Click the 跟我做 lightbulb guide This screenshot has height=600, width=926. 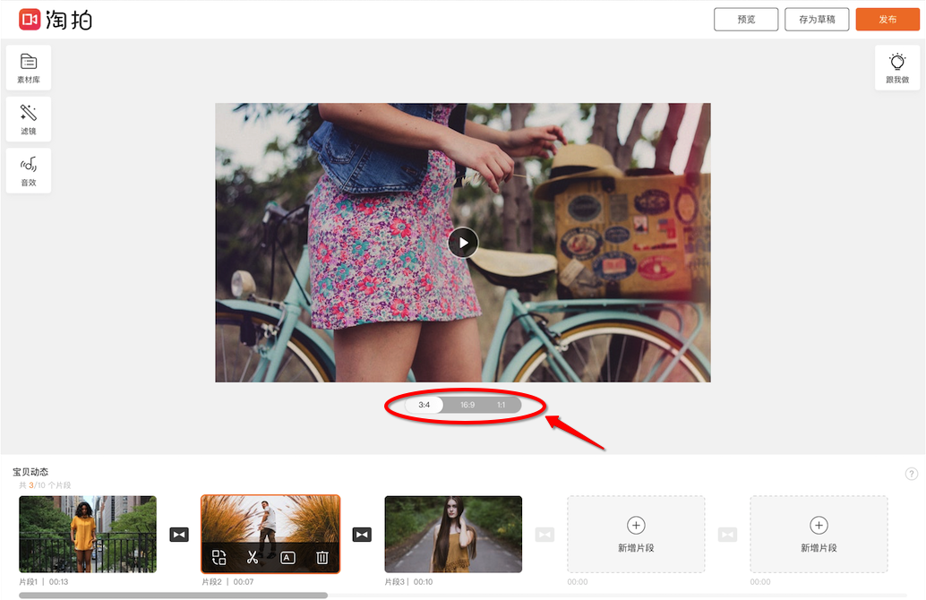pyautogui.click(x=896, y=68)
